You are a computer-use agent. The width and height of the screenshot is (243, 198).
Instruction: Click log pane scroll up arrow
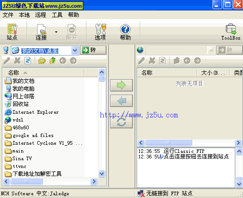click(239, 151)
